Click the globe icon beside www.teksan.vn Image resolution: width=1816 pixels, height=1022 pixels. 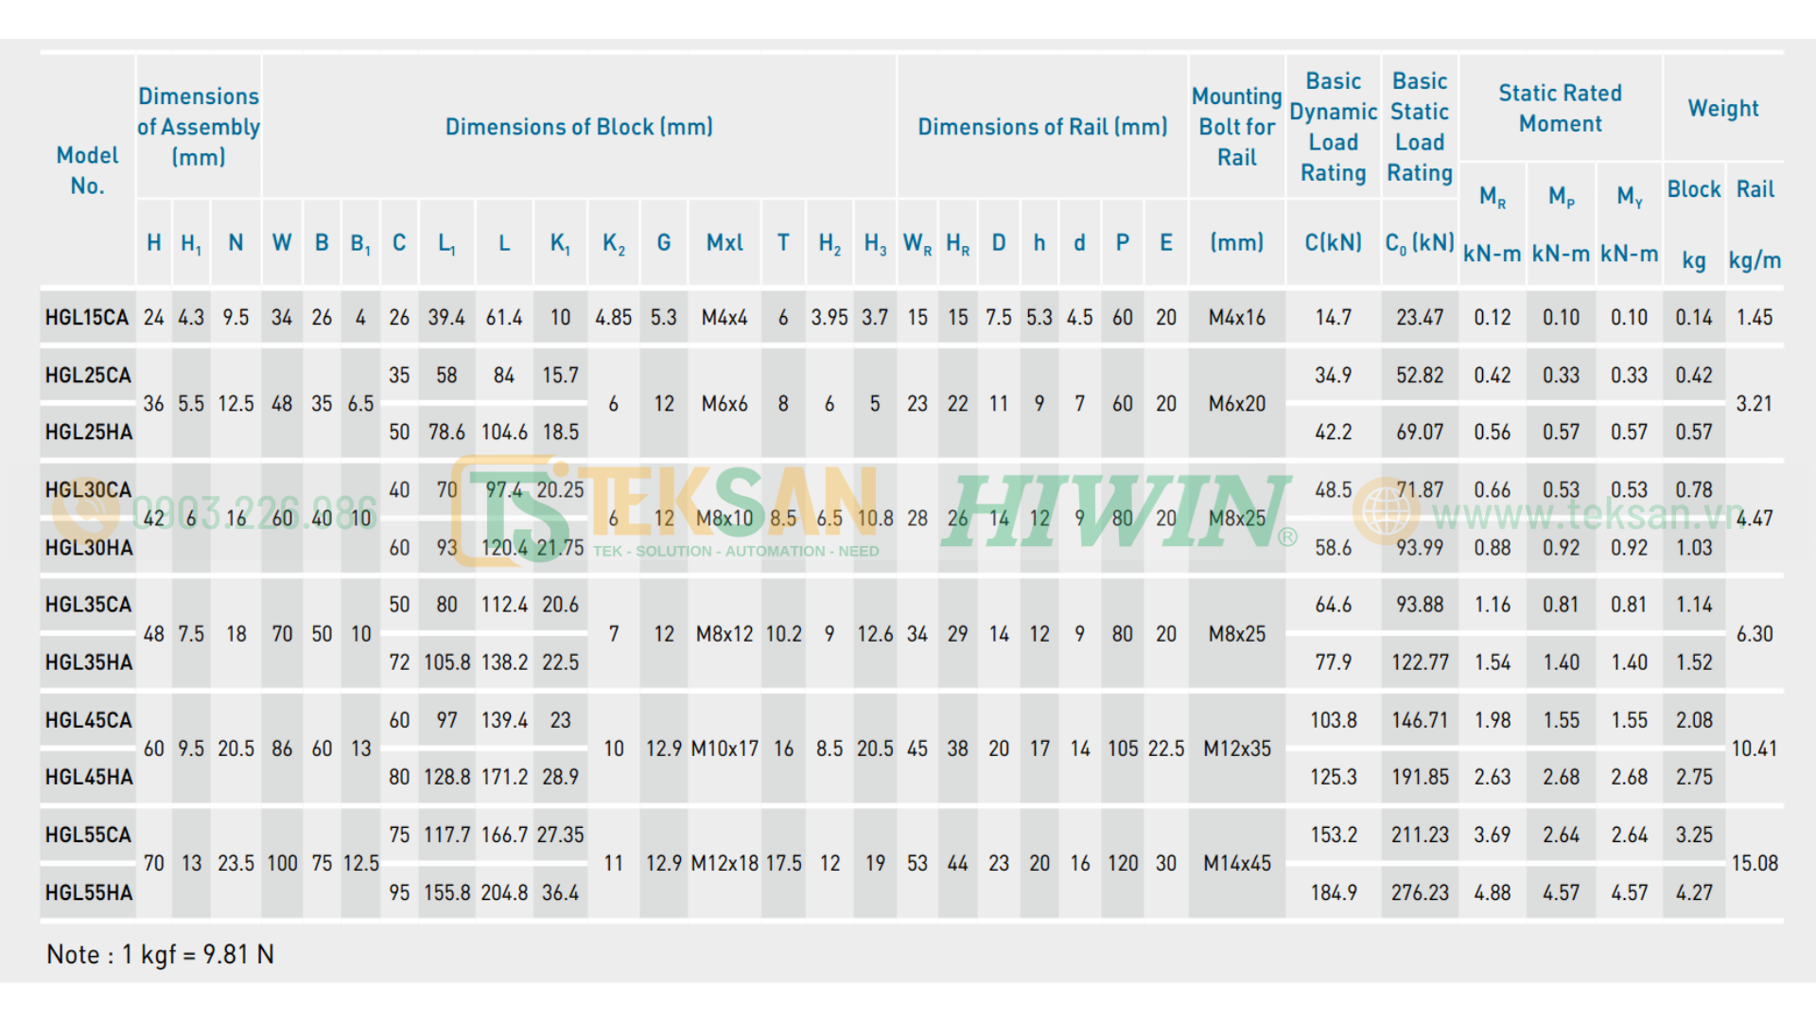coord(1386,511)
